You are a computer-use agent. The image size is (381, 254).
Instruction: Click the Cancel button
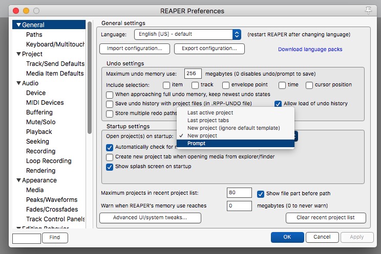pos(322,237)
